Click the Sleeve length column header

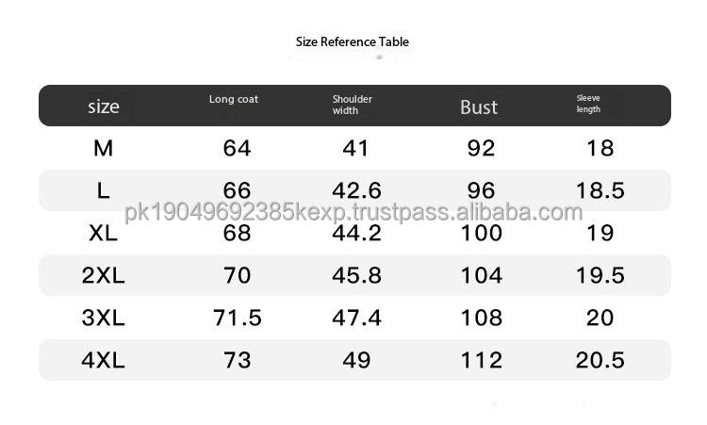pos(588,104)
